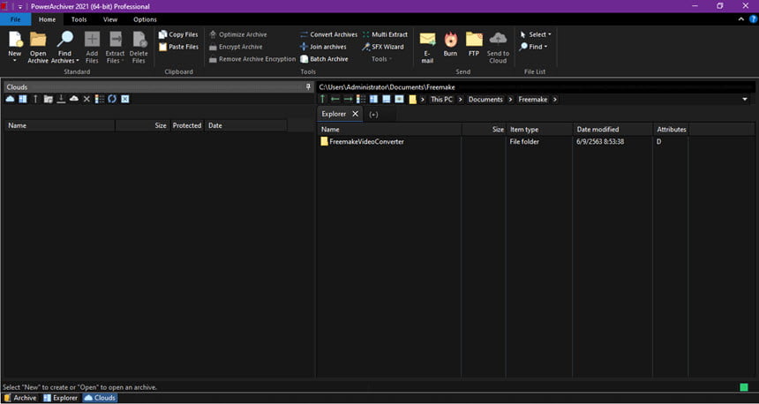The width and height of the screenshot is (759, 404).
Task: Click the split panes icon in Clouds toolbar
Action: coord(23,99)
